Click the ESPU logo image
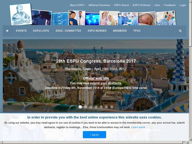192x144 pixels. click(21, 14)
